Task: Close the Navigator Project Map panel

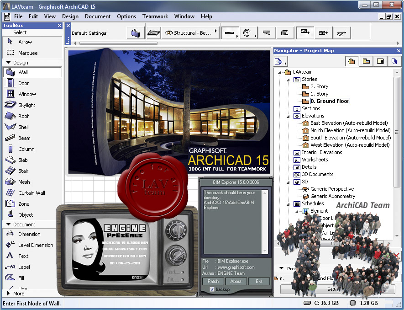Action: pos(399,51)
